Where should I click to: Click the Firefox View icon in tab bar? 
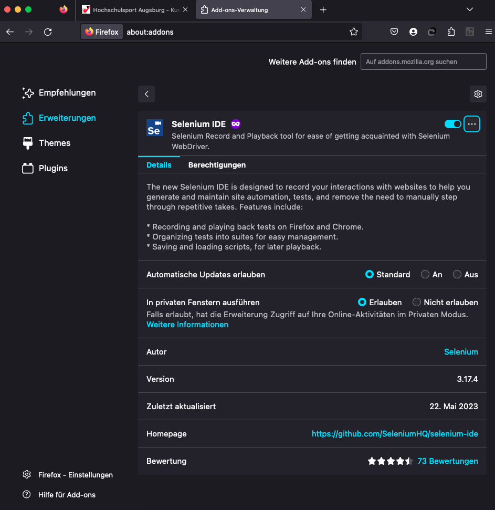(64, 10)
